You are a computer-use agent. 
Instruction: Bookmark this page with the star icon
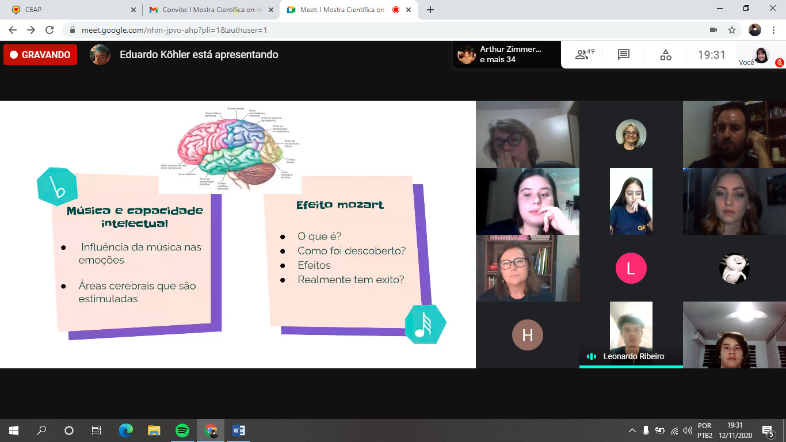(x=732, y=30)
